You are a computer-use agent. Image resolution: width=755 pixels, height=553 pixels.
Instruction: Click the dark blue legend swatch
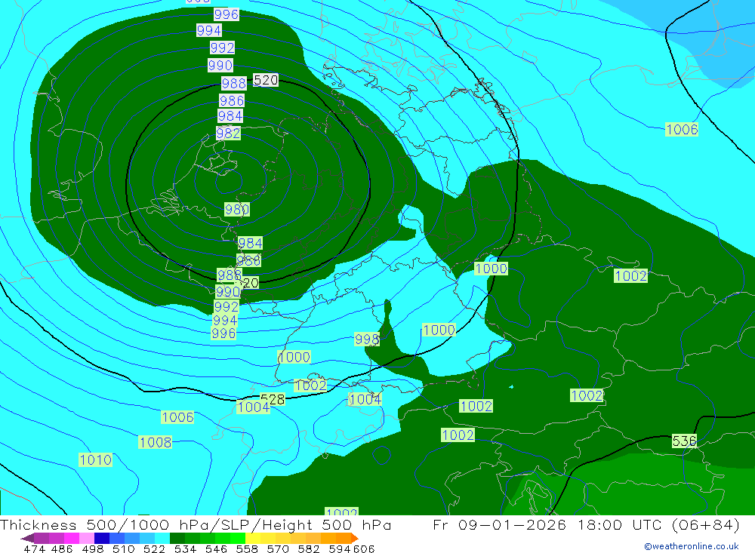[x=102, y=538]
